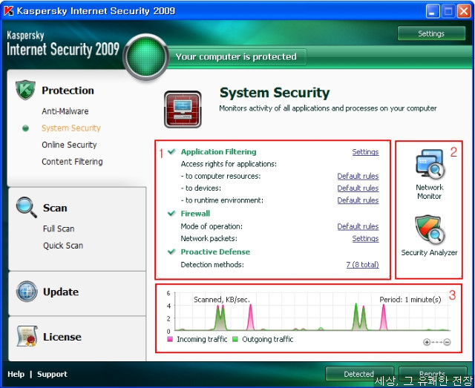
Task: Click the Application Filtering heading
Action: pyautogui.click(x=219, y=152)
